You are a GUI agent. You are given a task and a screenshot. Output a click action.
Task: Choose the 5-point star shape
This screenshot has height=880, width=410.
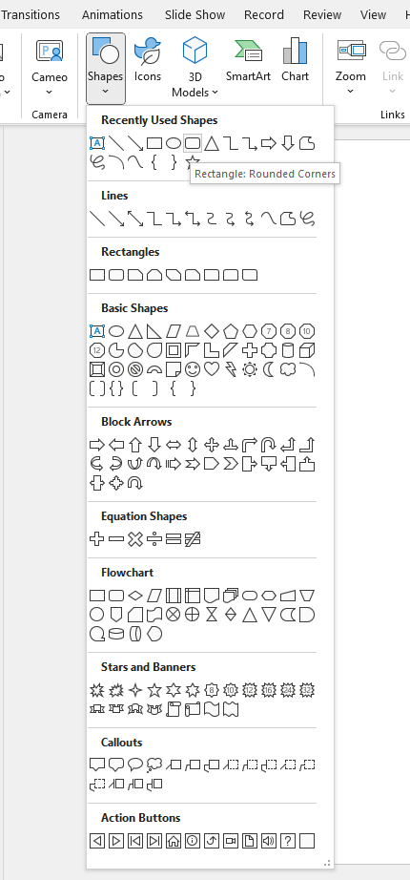pos(154,690)
